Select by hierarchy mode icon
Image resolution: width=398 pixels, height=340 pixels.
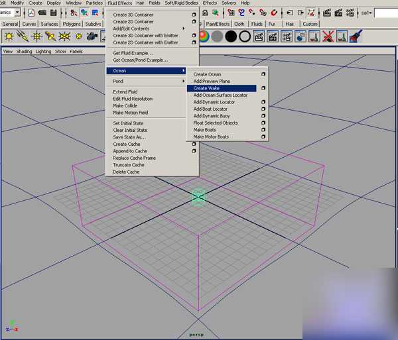coord(74,13)
